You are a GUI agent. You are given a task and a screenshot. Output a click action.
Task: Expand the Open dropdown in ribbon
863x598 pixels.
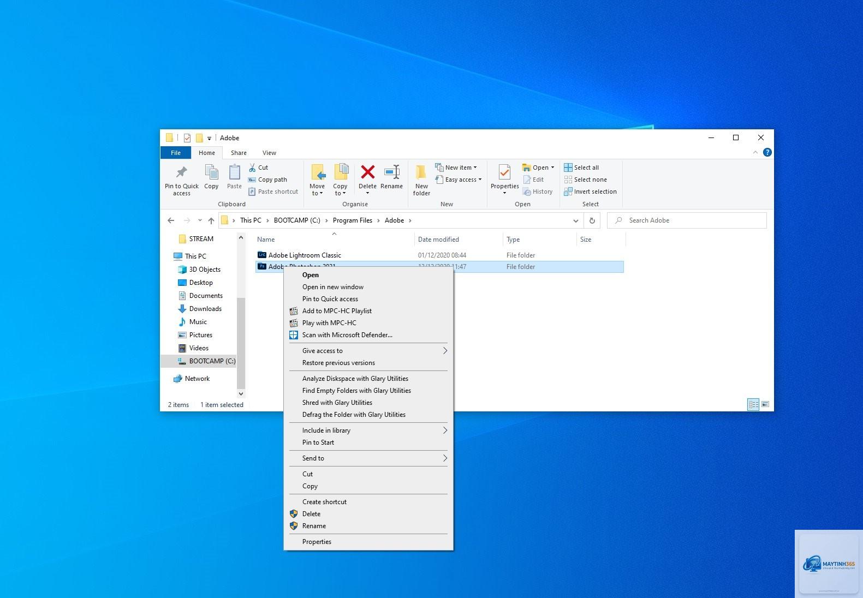click(x=552, y=168)
